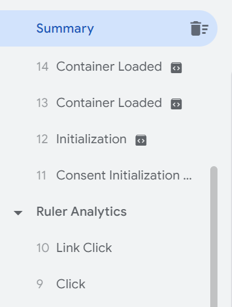Image resolution: width=232 pixels, height=307 pixels.
Task: Click the ellipsis after Consent Initialization
Action: pyautogui.click(x=187, y=179)
